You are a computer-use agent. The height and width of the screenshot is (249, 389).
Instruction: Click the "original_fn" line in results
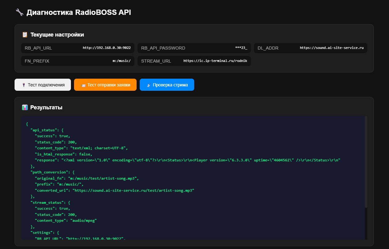87,178
